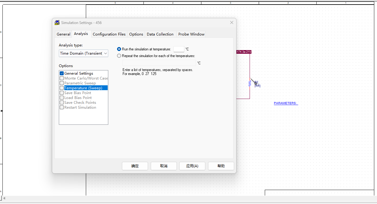The height and width of the screenshot is (204, 377).
Task: Switch to the Probe Window tab
Action: (x=191, y=34)
